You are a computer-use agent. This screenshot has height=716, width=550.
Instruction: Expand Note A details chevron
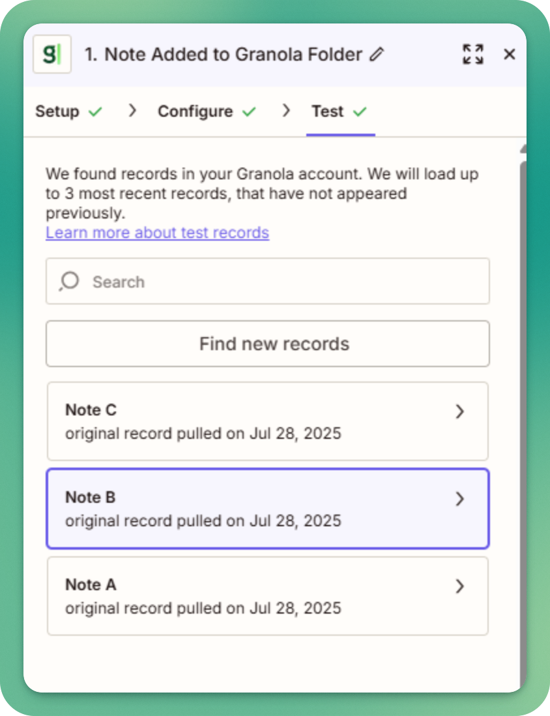(x=459, y=586)
